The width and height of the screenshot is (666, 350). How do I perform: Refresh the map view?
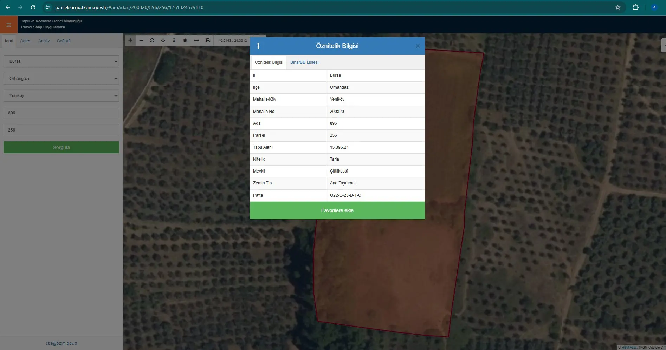[x=152, y=40]
